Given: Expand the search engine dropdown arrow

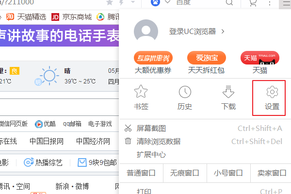Looking at the screenshot, I should (167, 2).
